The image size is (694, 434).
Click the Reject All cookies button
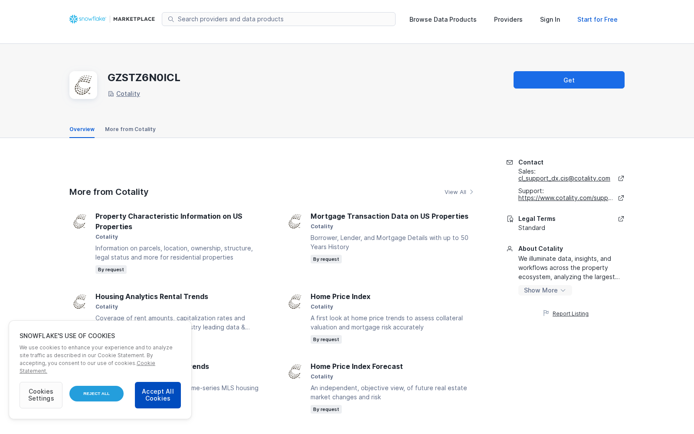96,394
